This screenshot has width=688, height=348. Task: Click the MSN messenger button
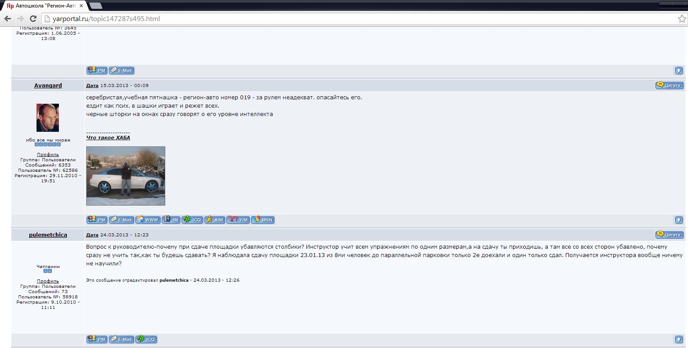[263, 220]
